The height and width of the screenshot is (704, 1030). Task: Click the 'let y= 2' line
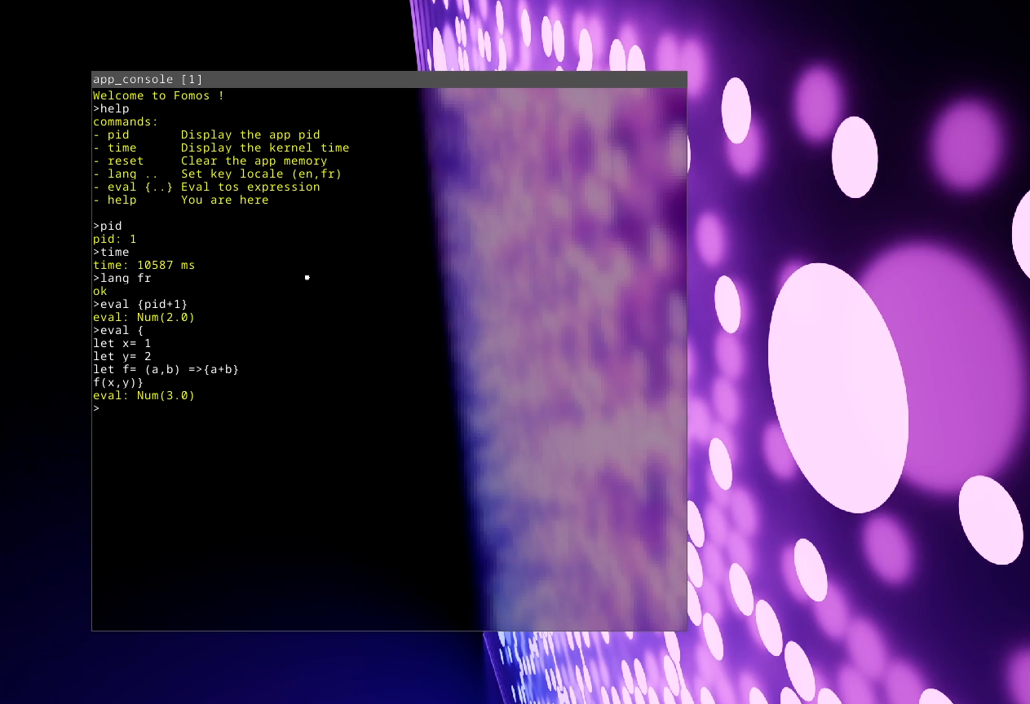[x=122, y=357]
